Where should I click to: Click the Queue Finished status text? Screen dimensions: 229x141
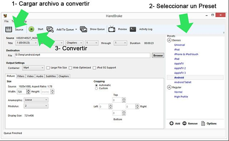[x=13, y=133]
